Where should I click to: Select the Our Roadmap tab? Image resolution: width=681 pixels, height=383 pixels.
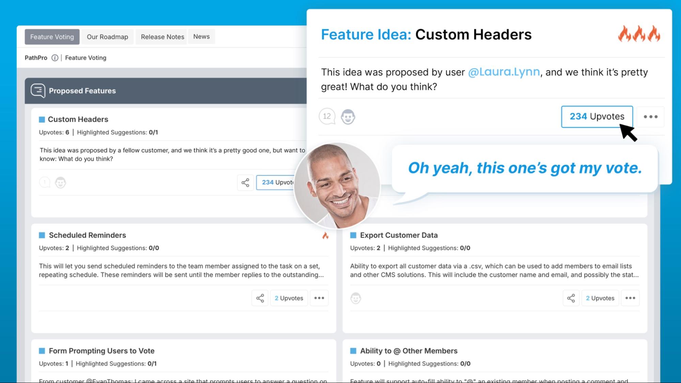pos(108,36)
